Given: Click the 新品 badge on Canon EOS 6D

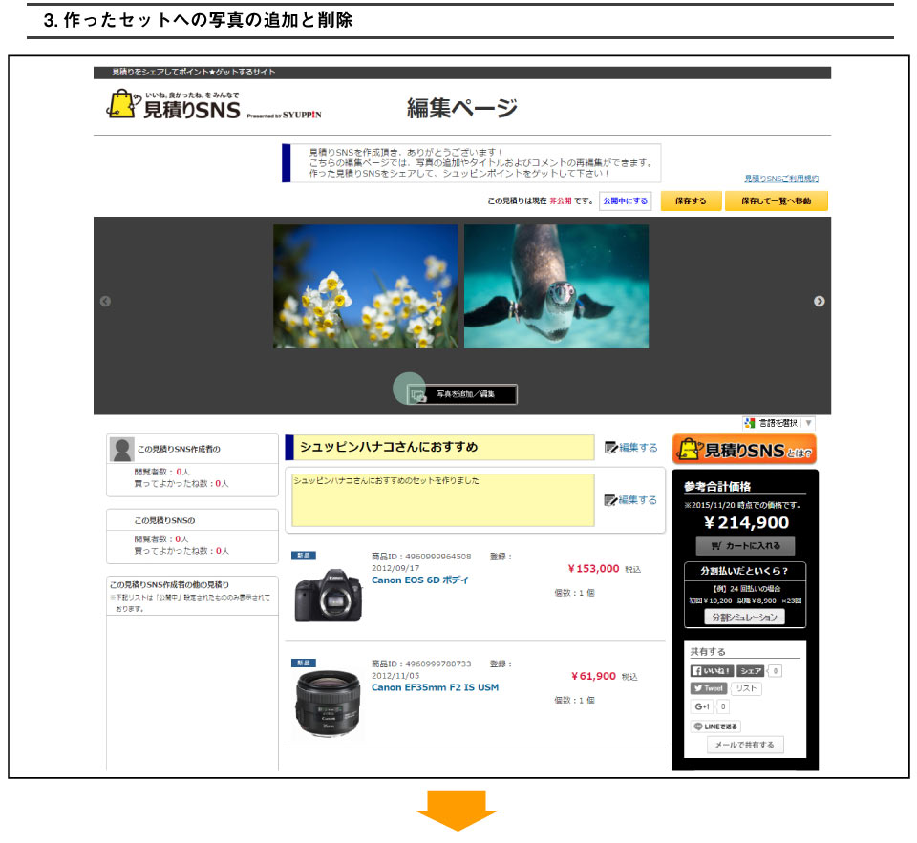Looking at the screenshot, I should click(304, 556).
